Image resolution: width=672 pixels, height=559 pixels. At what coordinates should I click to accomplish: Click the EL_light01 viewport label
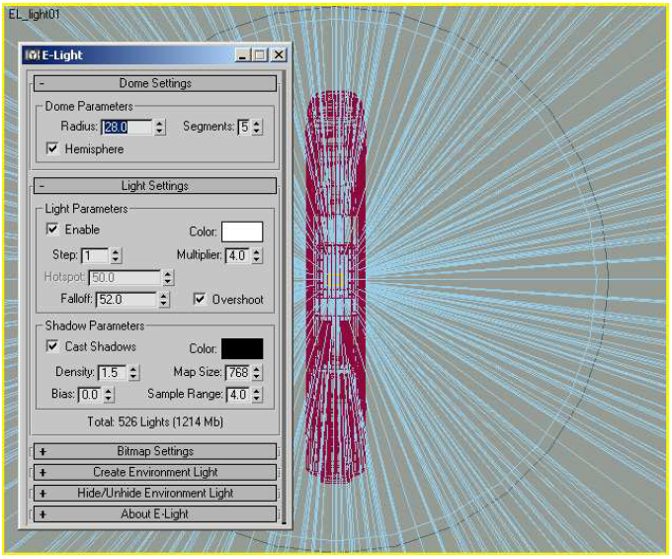[34, 14]
